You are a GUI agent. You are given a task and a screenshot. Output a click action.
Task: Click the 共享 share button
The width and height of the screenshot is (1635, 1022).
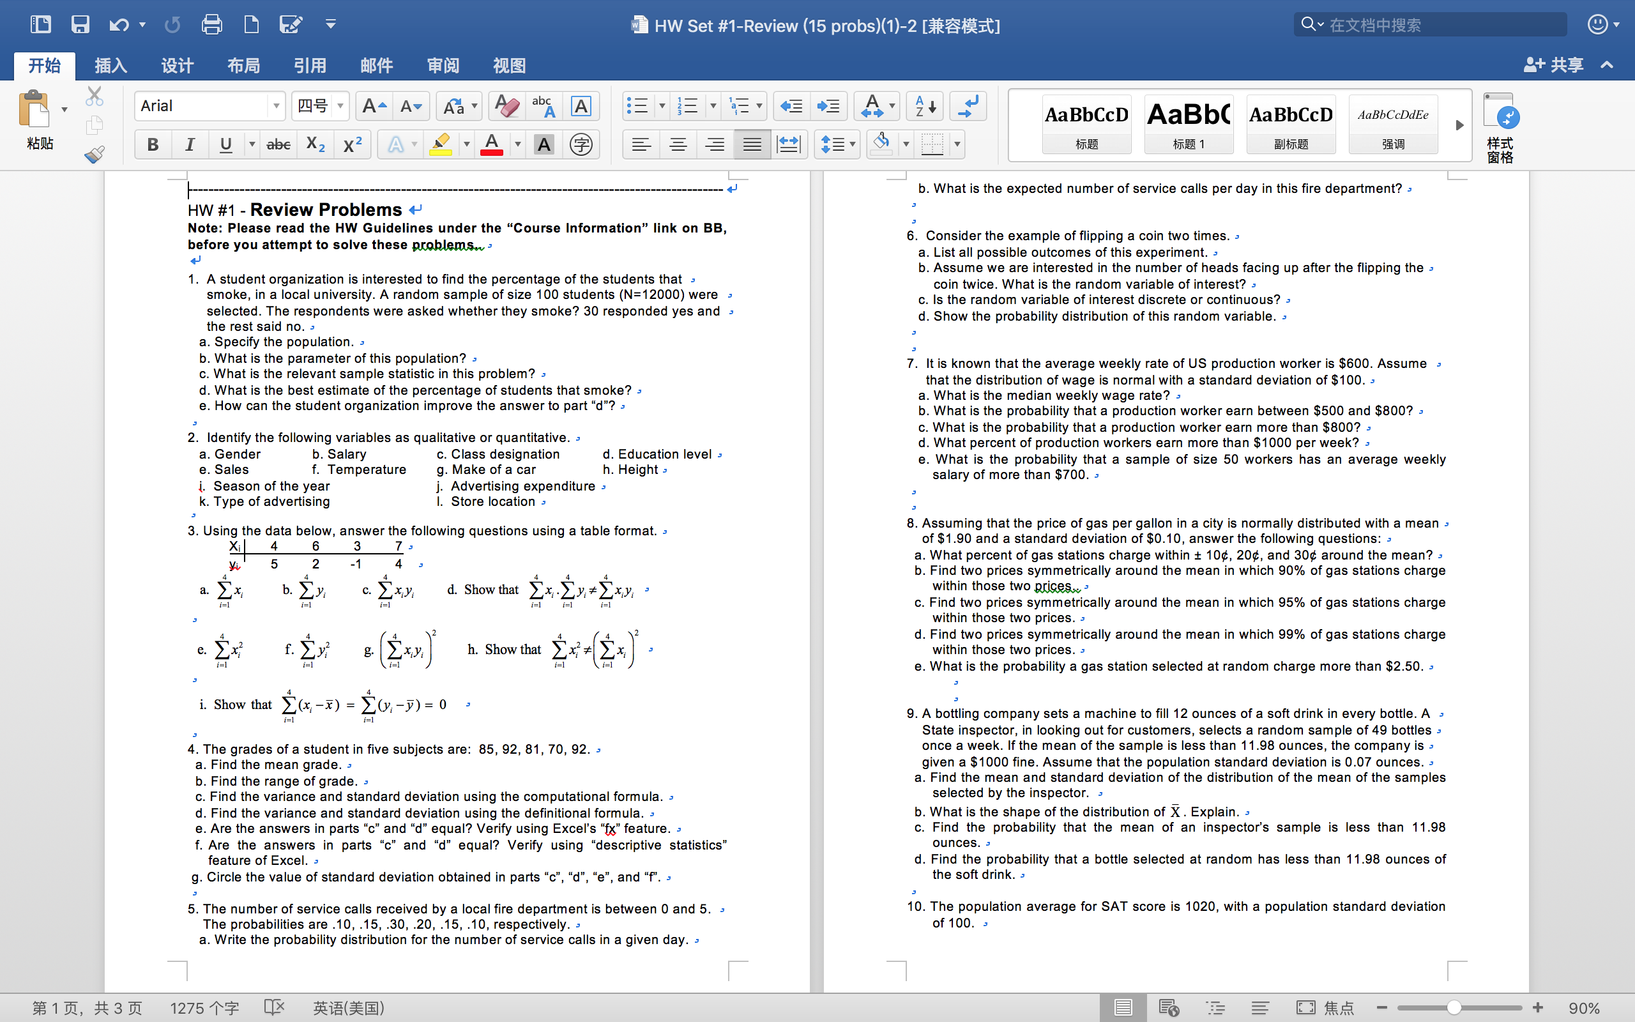1555,66
